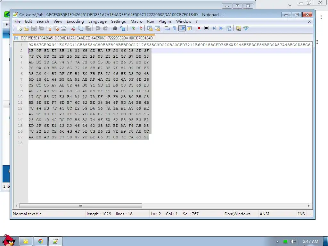Open the Run menu
Screen dimensions: 328x246
151,21
